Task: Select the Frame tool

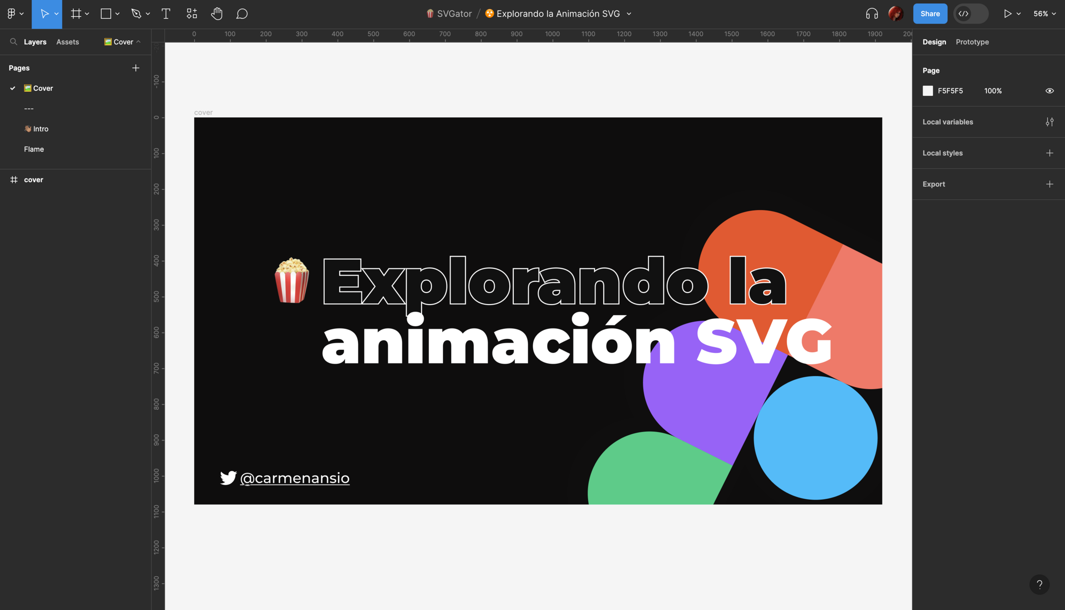Action: [76, 14]
